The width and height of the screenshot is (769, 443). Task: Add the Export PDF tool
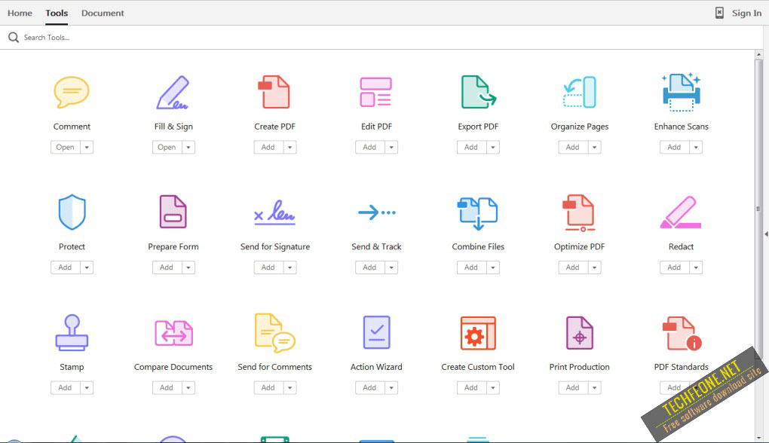(x=471, y=147)
